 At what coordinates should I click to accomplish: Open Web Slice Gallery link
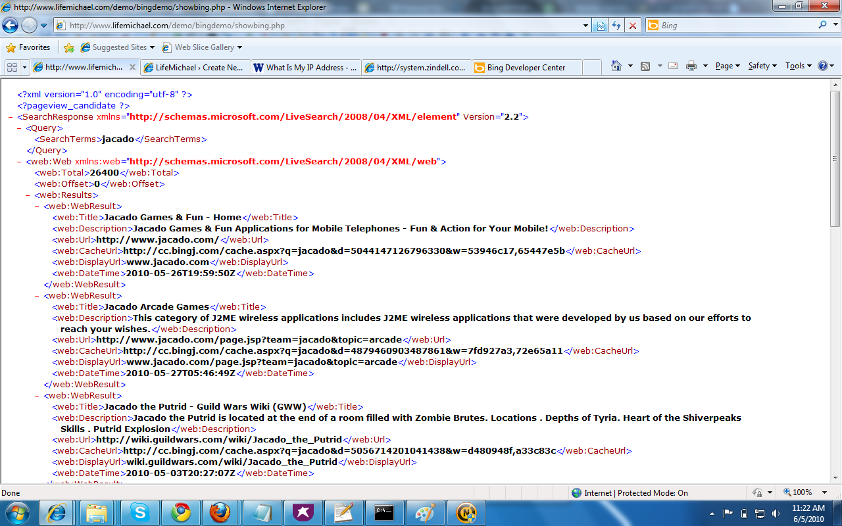[x=202, y=47]
